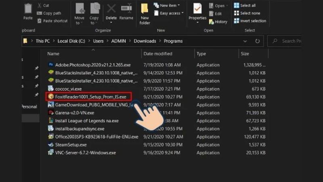Viewport: 323px width, 182px height.
Task: Click the folder icon in address bar
Action: click(25, 41)
